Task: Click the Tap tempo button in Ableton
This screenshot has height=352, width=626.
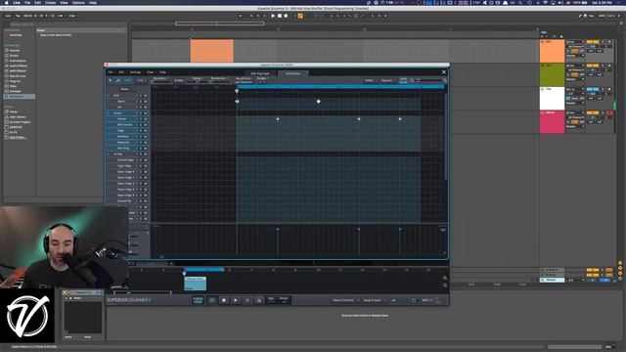Action: 18,16
